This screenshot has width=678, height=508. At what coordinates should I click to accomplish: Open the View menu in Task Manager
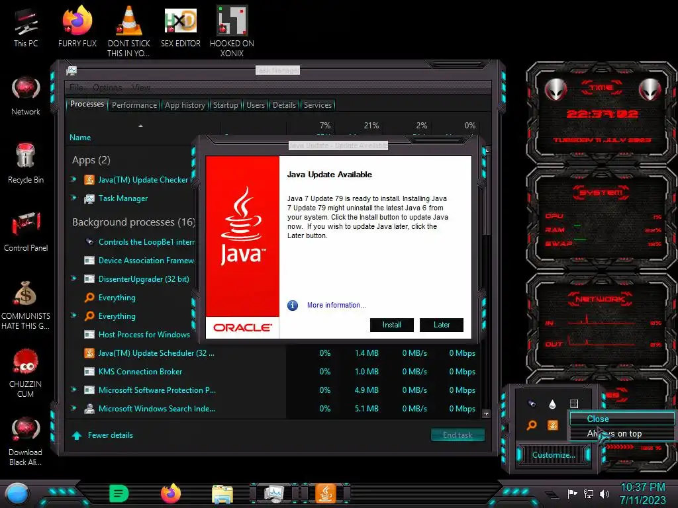(x=141, y=87)
